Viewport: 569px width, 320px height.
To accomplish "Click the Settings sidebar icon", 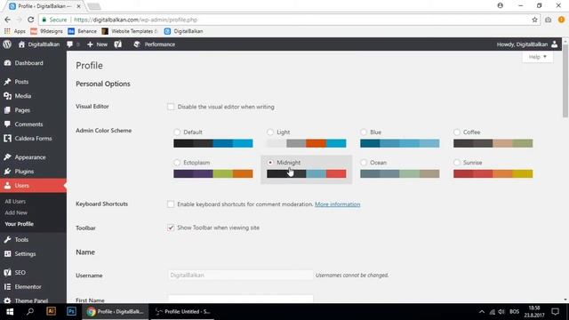I will coord(7,253).
